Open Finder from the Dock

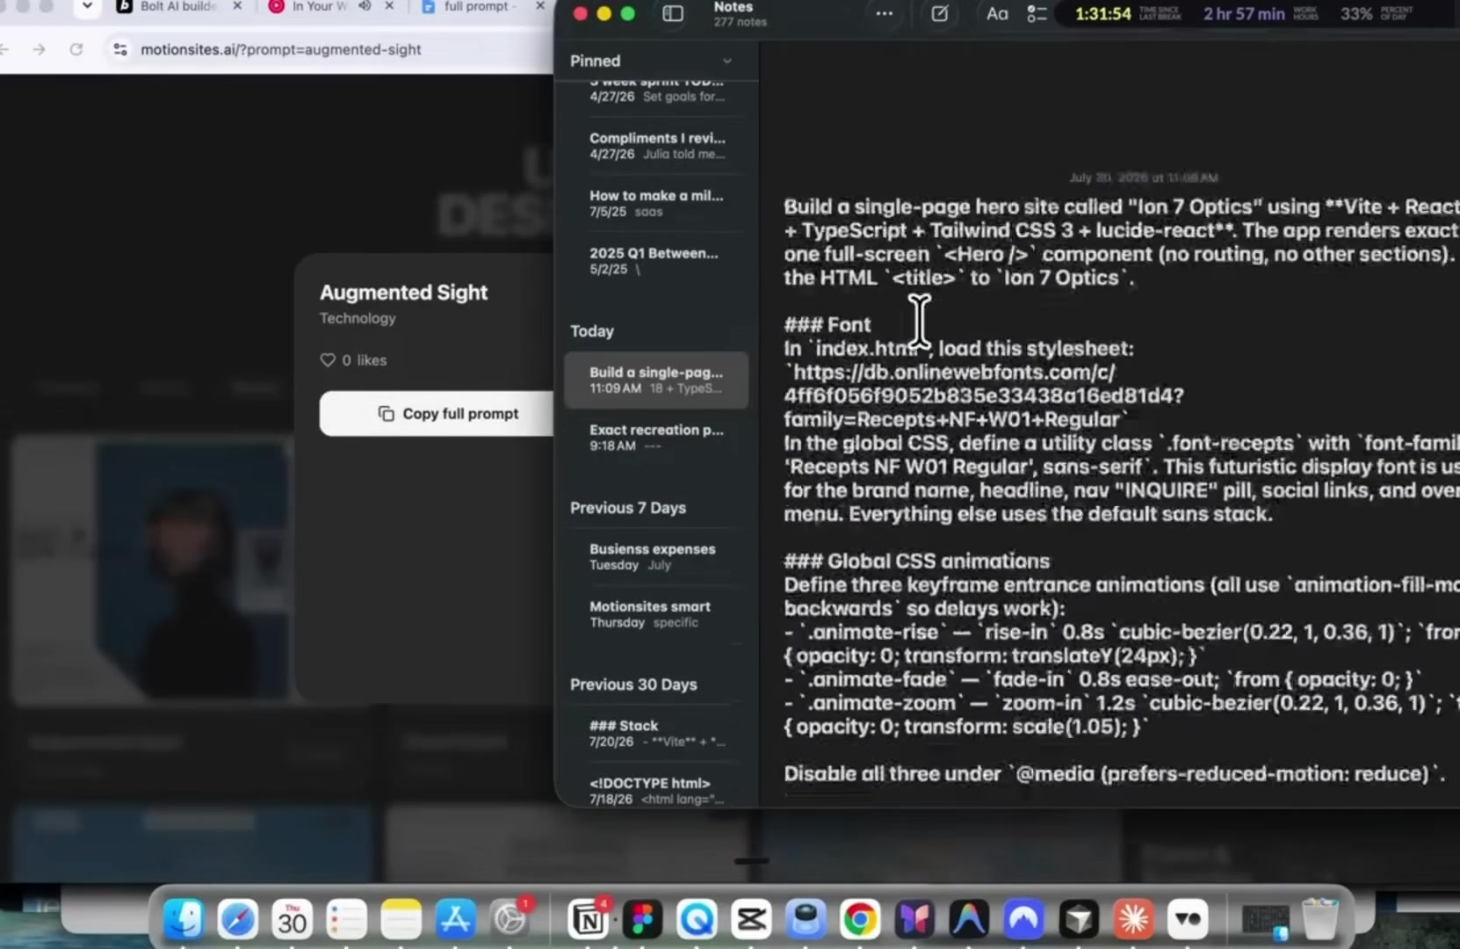click(x=184, y=919)
